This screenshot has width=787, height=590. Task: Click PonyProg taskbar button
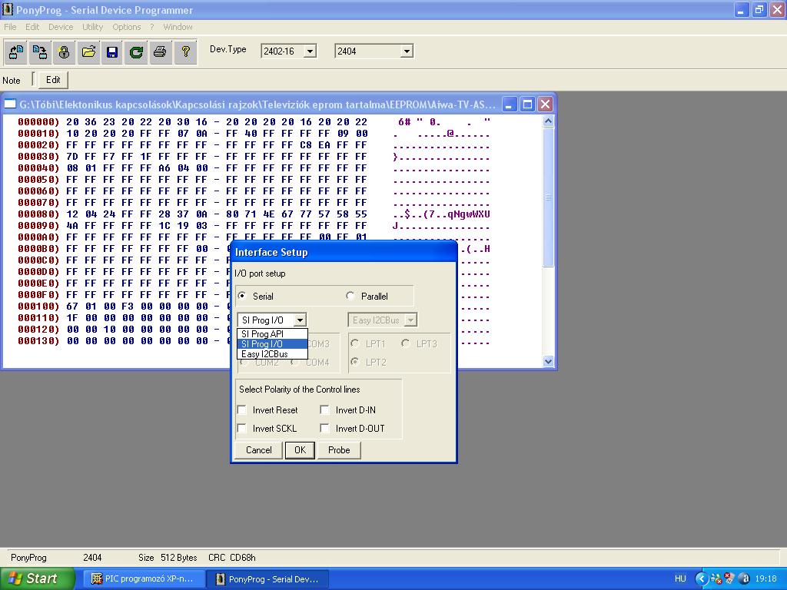pos(268,578)
